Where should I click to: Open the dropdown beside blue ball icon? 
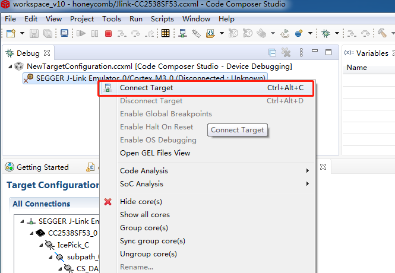pyautogui.click(x=310, y=33)
